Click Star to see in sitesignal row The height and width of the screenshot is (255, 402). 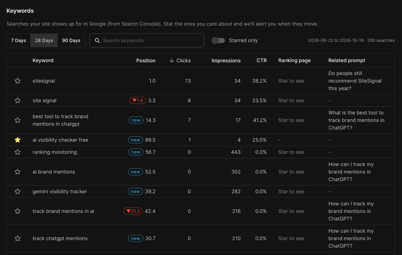[x=291, y=81]
